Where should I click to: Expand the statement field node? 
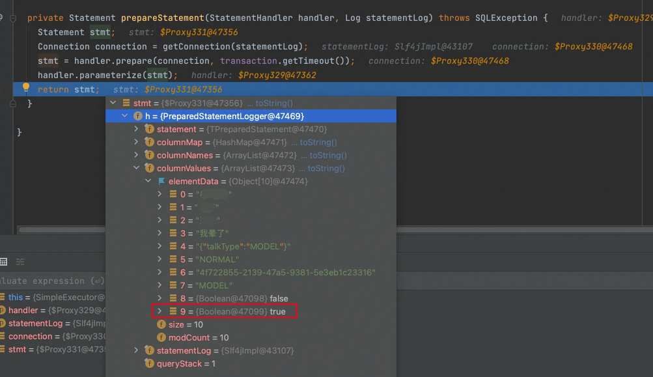pyautogui.click(x=136, y=129)
